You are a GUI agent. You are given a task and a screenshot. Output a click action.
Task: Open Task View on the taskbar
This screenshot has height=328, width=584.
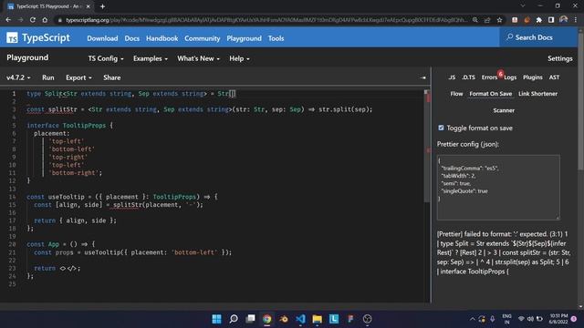coord(250,319)
